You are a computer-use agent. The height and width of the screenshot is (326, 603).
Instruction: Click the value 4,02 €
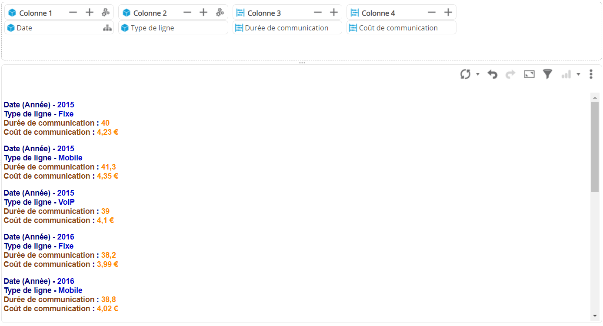(x=107, y=309)
